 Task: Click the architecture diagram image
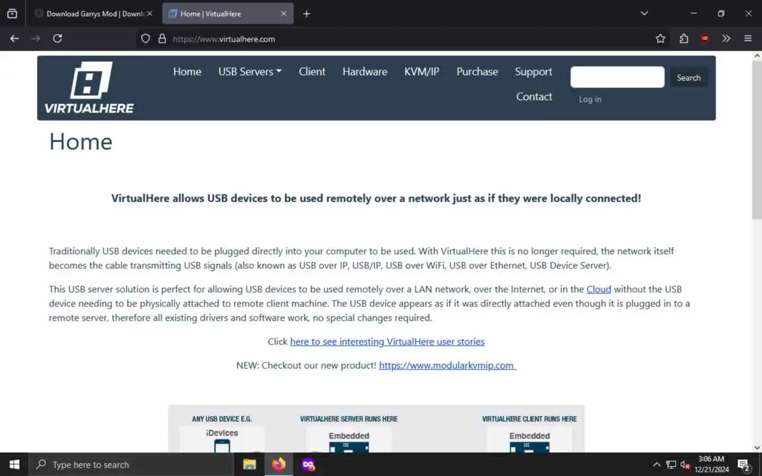pyautogui.click(x=376, y=429)
